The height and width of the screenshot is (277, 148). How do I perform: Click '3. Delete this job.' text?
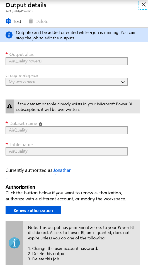click(44, 259)
